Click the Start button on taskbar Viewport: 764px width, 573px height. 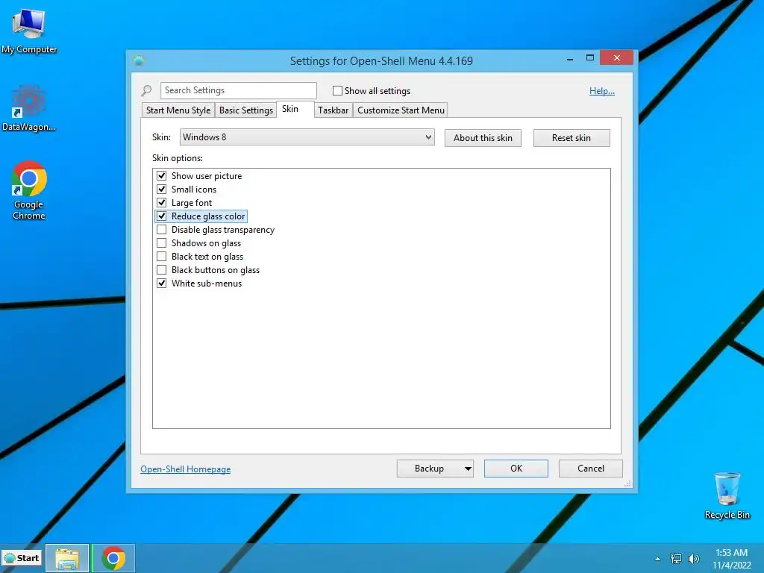tap(22, 558)
